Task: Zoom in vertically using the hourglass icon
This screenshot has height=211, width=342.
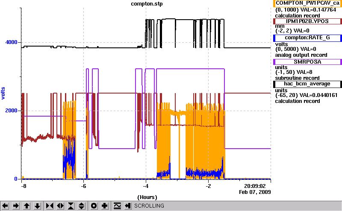Action: click(x=71, y=206)
